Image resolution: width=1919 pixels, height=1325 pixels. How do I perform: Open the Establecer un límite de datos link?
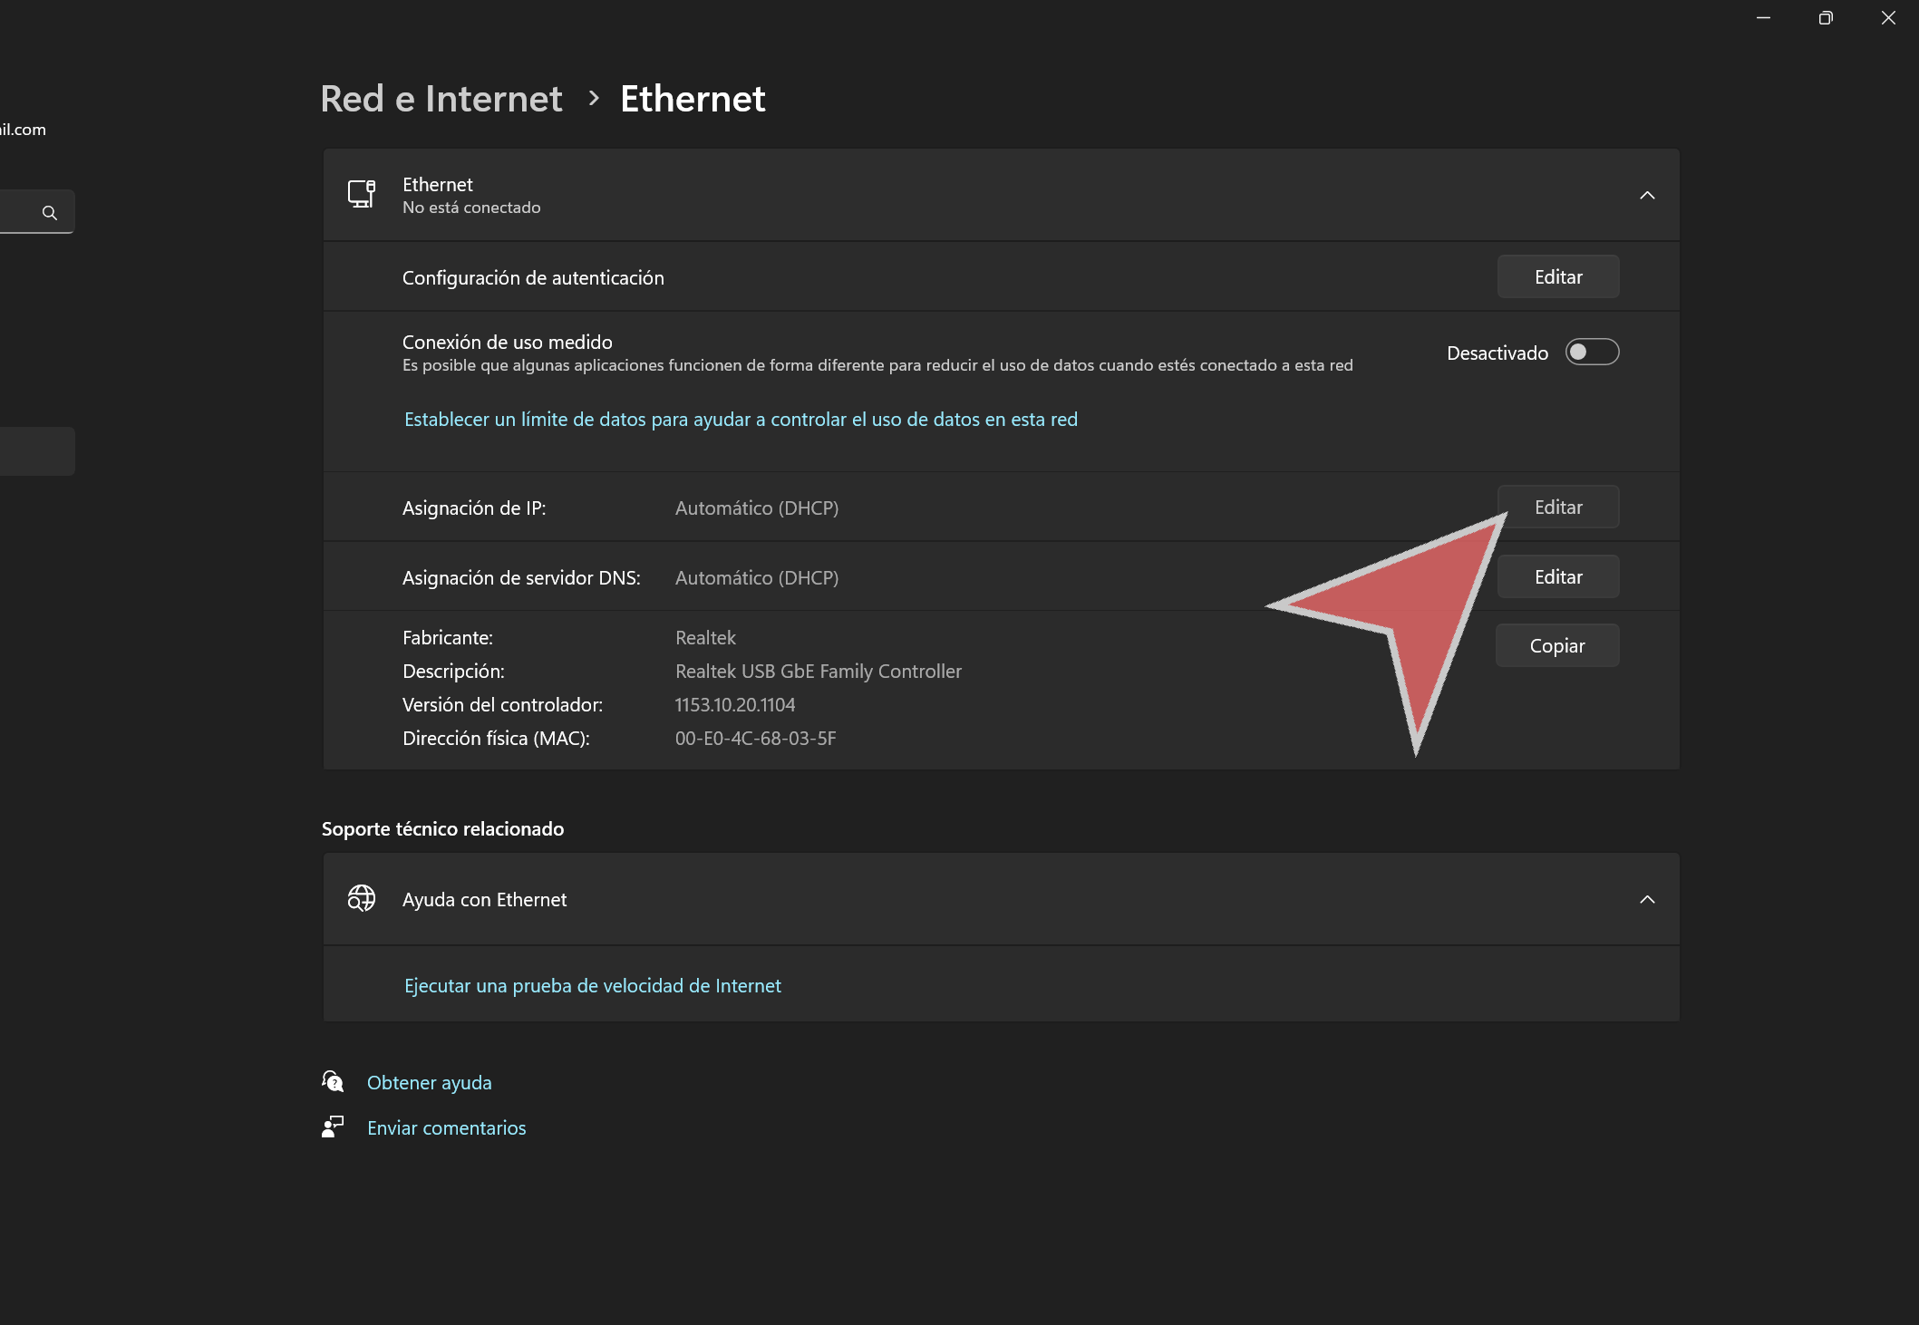point(741,419)
